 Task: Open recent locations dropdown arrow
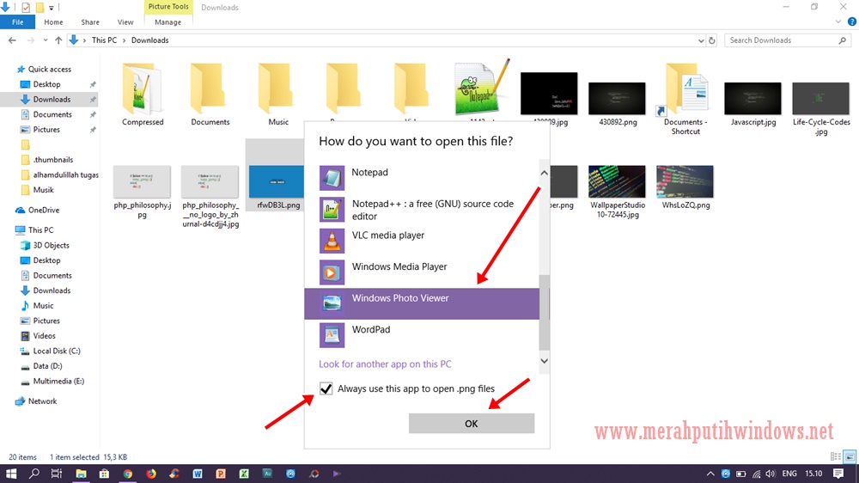(x=45, y=40)
